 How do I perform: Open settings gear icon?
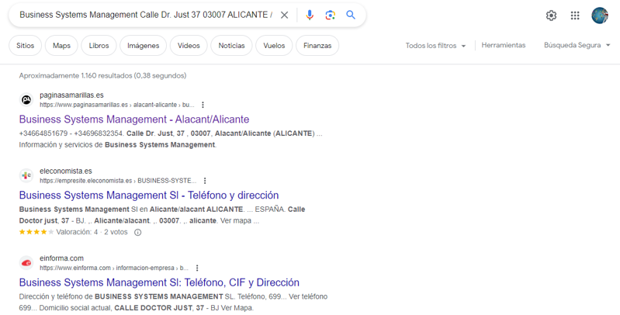[551, 16]
